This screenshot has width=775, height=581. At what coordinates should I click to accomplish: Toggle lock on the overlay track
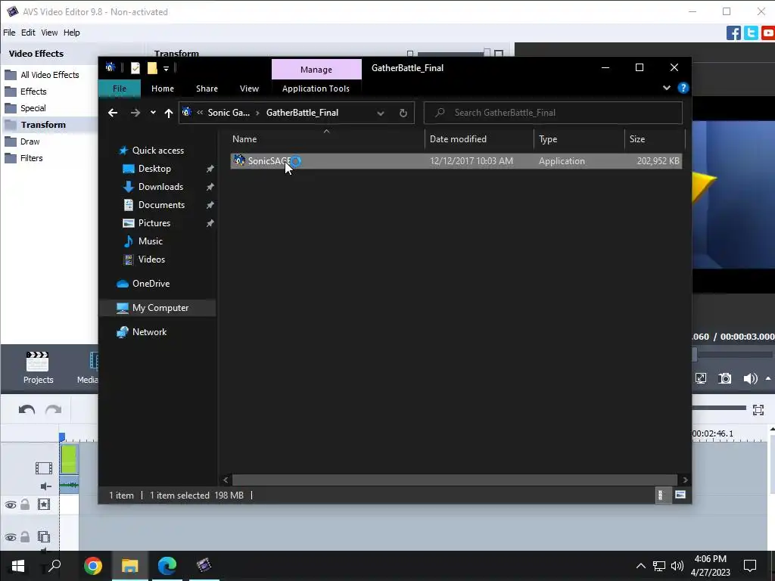pyautogui.click(x=25, y=536)
